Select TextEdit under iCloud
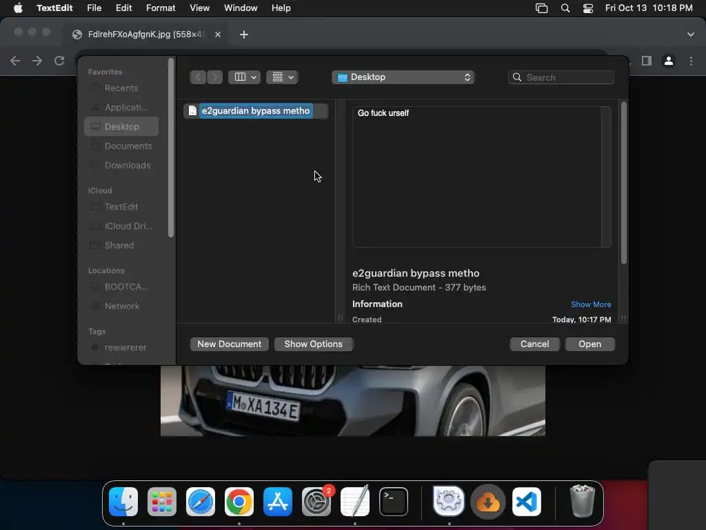Image resolution: width=706 pixels, height=530 pixels. [121, 206]
